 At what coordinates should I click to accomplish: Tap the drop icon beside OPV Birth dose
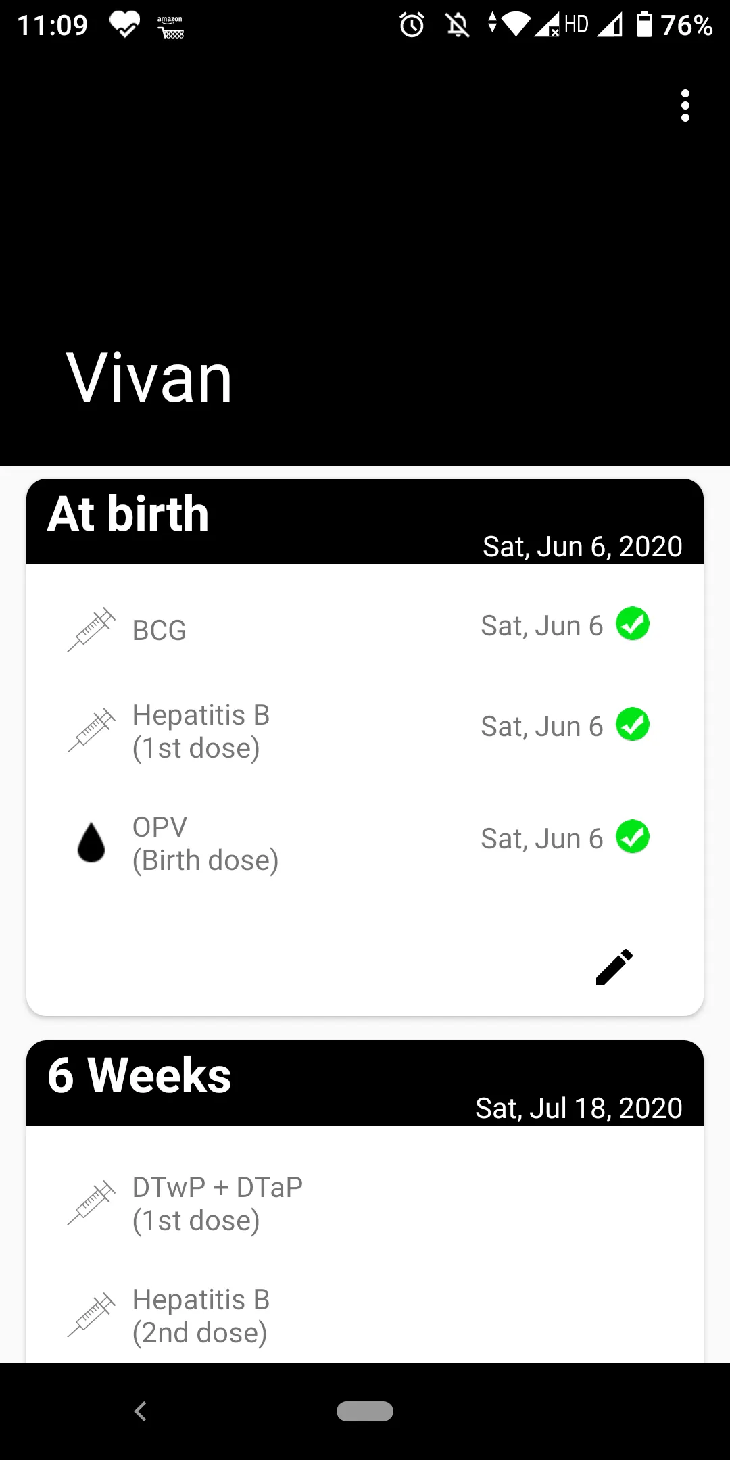pyautogui.click(x=91, y=842)
